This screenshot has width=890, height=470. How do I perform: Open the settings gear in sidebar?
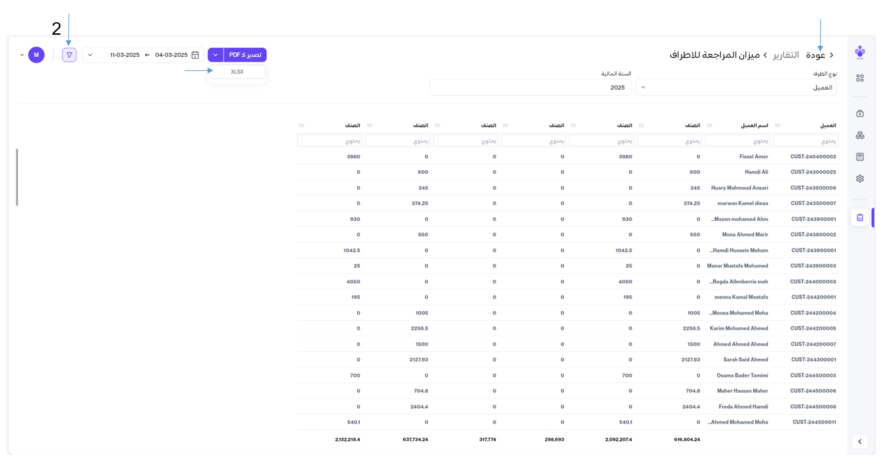[x=860, y=178]
